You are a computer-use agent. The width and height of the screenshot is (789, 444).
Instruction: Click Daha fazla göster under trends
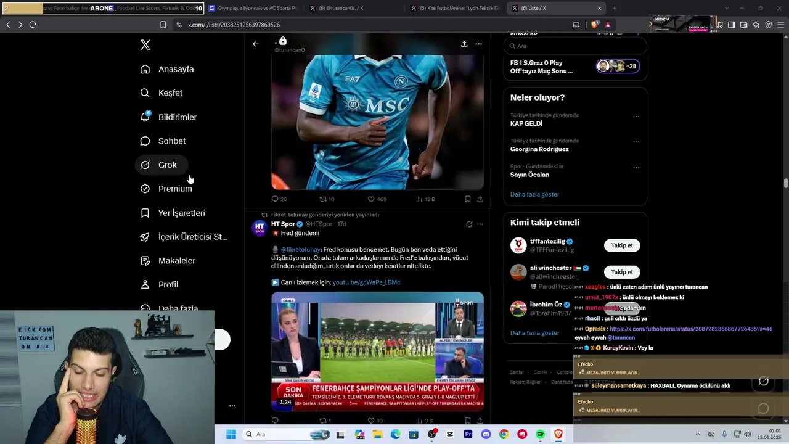point(534,194)
